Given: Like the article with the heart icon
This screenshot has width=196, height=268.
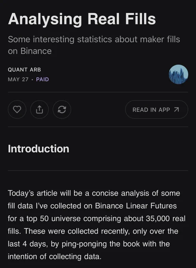Looking at the screenshot, I should coord(17,110).
